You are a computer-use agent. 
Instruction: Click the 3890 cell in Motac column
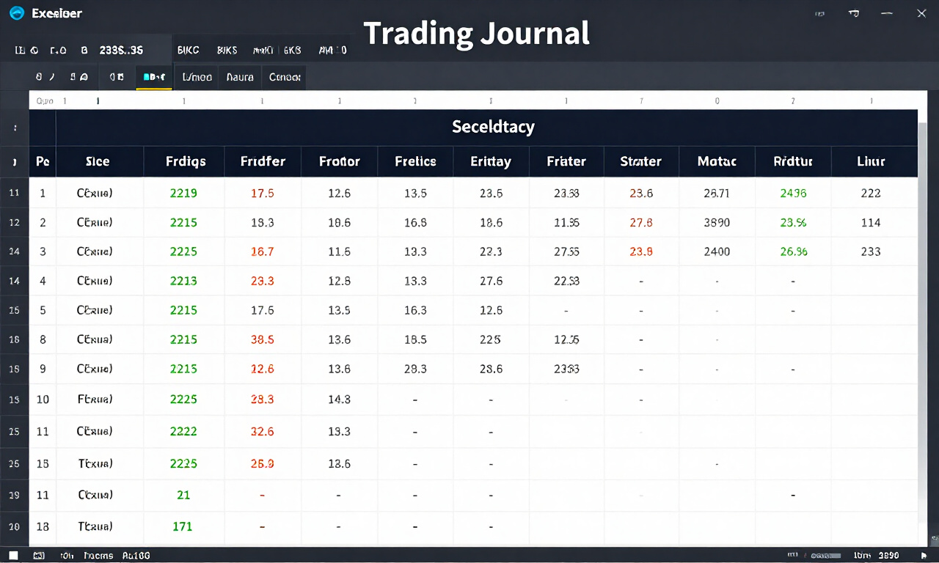[x=717, y=223]
